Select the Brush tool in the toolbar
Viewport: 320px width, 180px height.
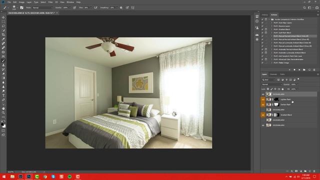[x=3, y=60]
